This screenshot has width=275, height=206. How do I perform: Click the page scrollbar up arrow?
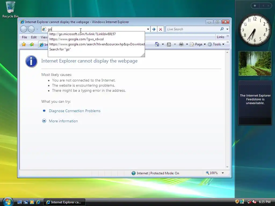tap(227, 52)
